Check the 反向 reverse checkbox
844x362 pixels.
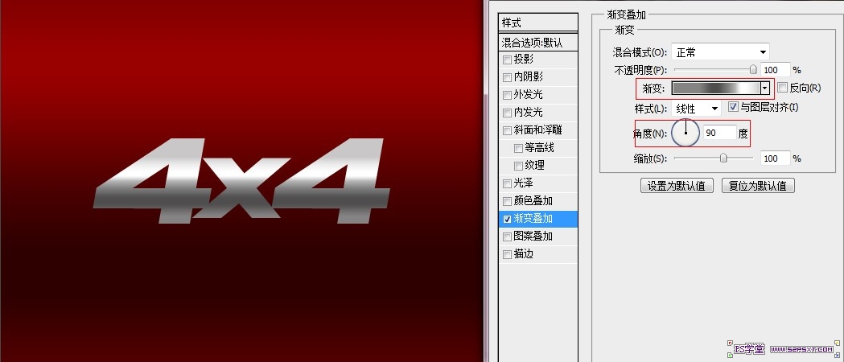(x=783, y=88)
